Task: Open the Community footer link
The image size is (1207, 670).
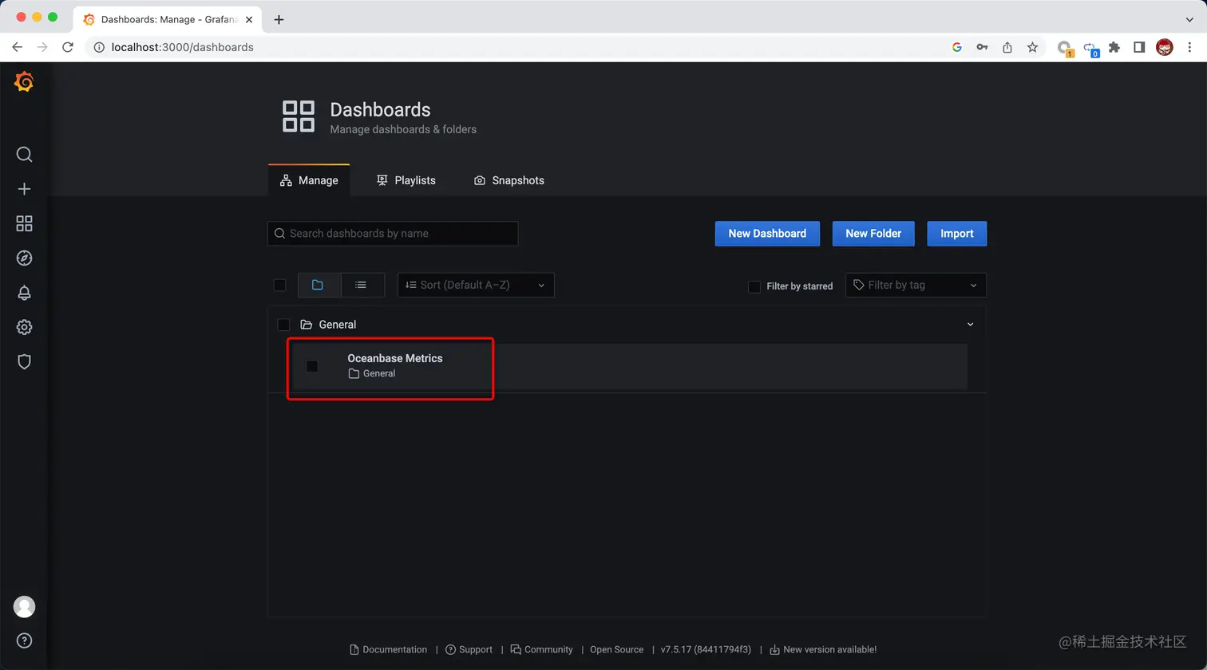Action: (x=542, y=649)
